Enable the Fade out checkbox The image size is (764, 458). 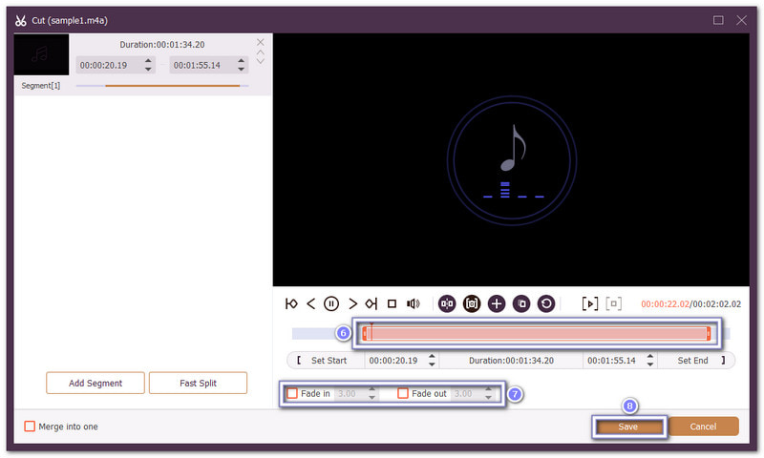coord(402,393)
